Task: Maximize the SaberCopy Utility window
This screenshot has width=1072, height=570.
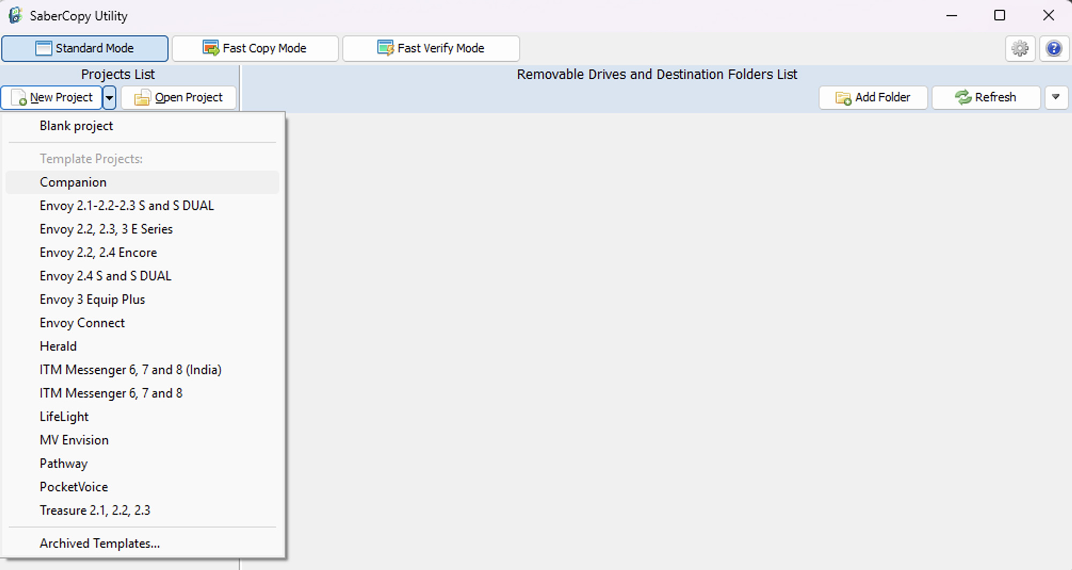Action: coord(1000,16)
